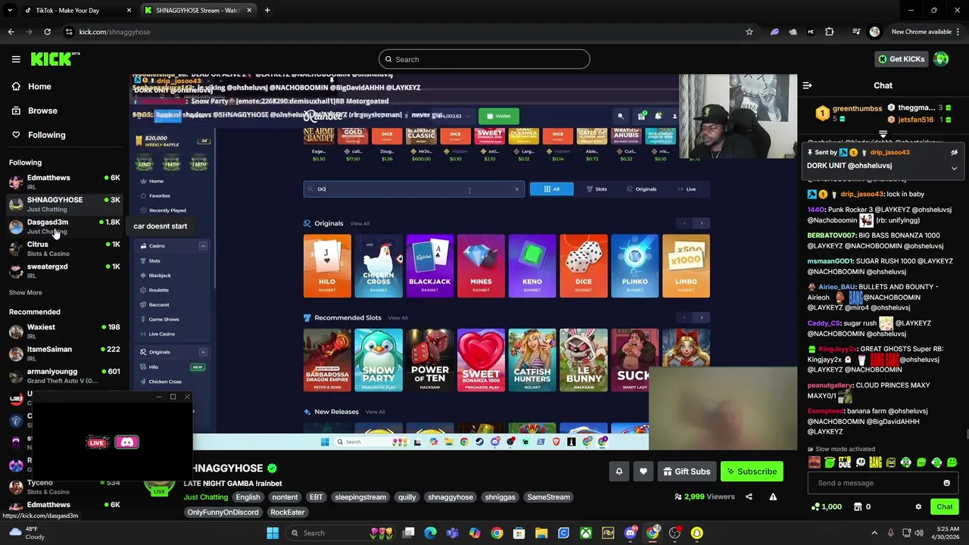The width and height of the screenshot is (969, 545).
Task: Open Dasgasd3m channel in Following list
Action: click(64, 226)
